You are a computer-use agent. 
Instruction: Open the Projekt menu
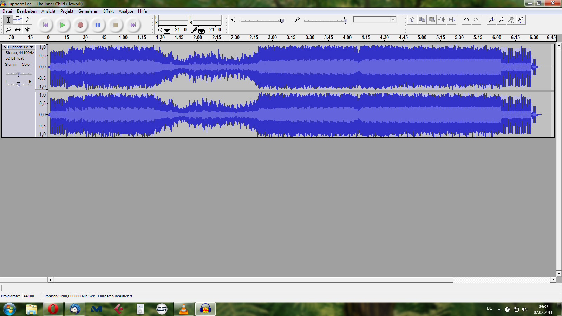(67, 11)
